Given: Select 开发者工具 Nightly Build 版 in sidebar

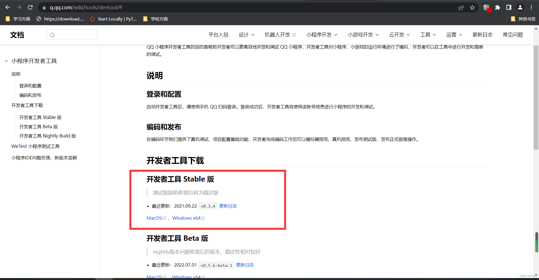Looking at the screenshot, I should pos(48,136).
